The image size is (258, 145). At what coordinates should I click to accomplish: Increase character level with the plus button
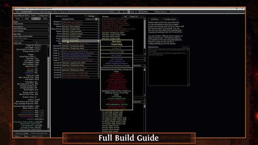click(x=139, y=12)
